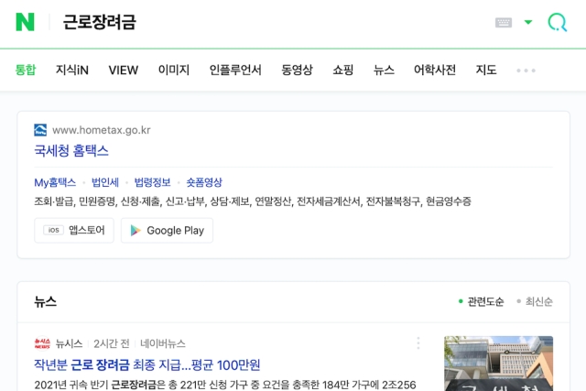Image resolution: width=586 pixels, height=391 pixels.
Task: Click the green Naver N logo
Action: click(x=25, y=22)
